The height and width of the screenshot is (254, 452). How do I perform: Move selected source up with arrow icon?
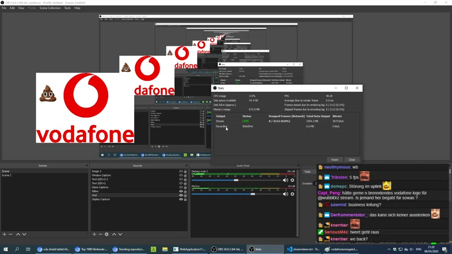pos(114,235)
